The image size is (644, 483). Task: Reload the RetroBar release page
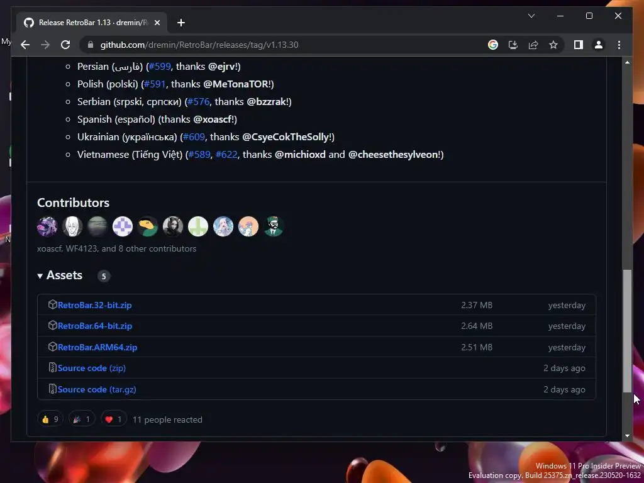click(65, 45)
